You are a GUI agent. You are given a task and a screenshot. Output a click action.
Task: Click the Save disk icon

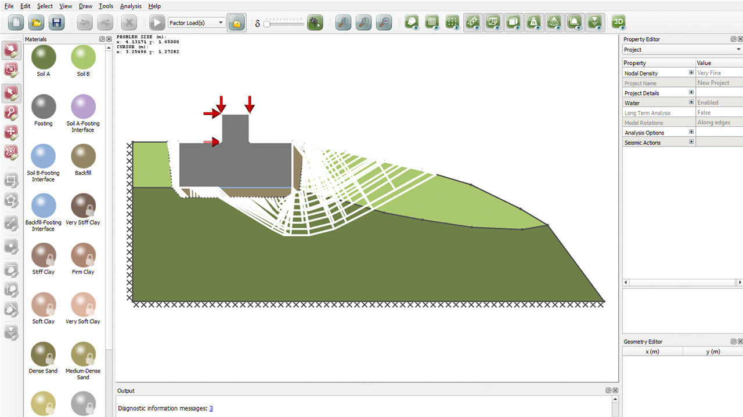coord(56,23)
